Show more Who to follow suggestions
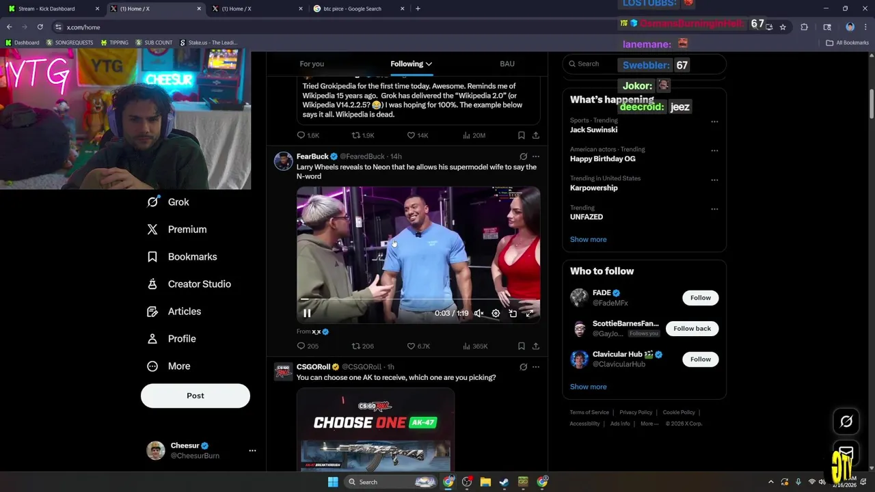 pos(588,387)
